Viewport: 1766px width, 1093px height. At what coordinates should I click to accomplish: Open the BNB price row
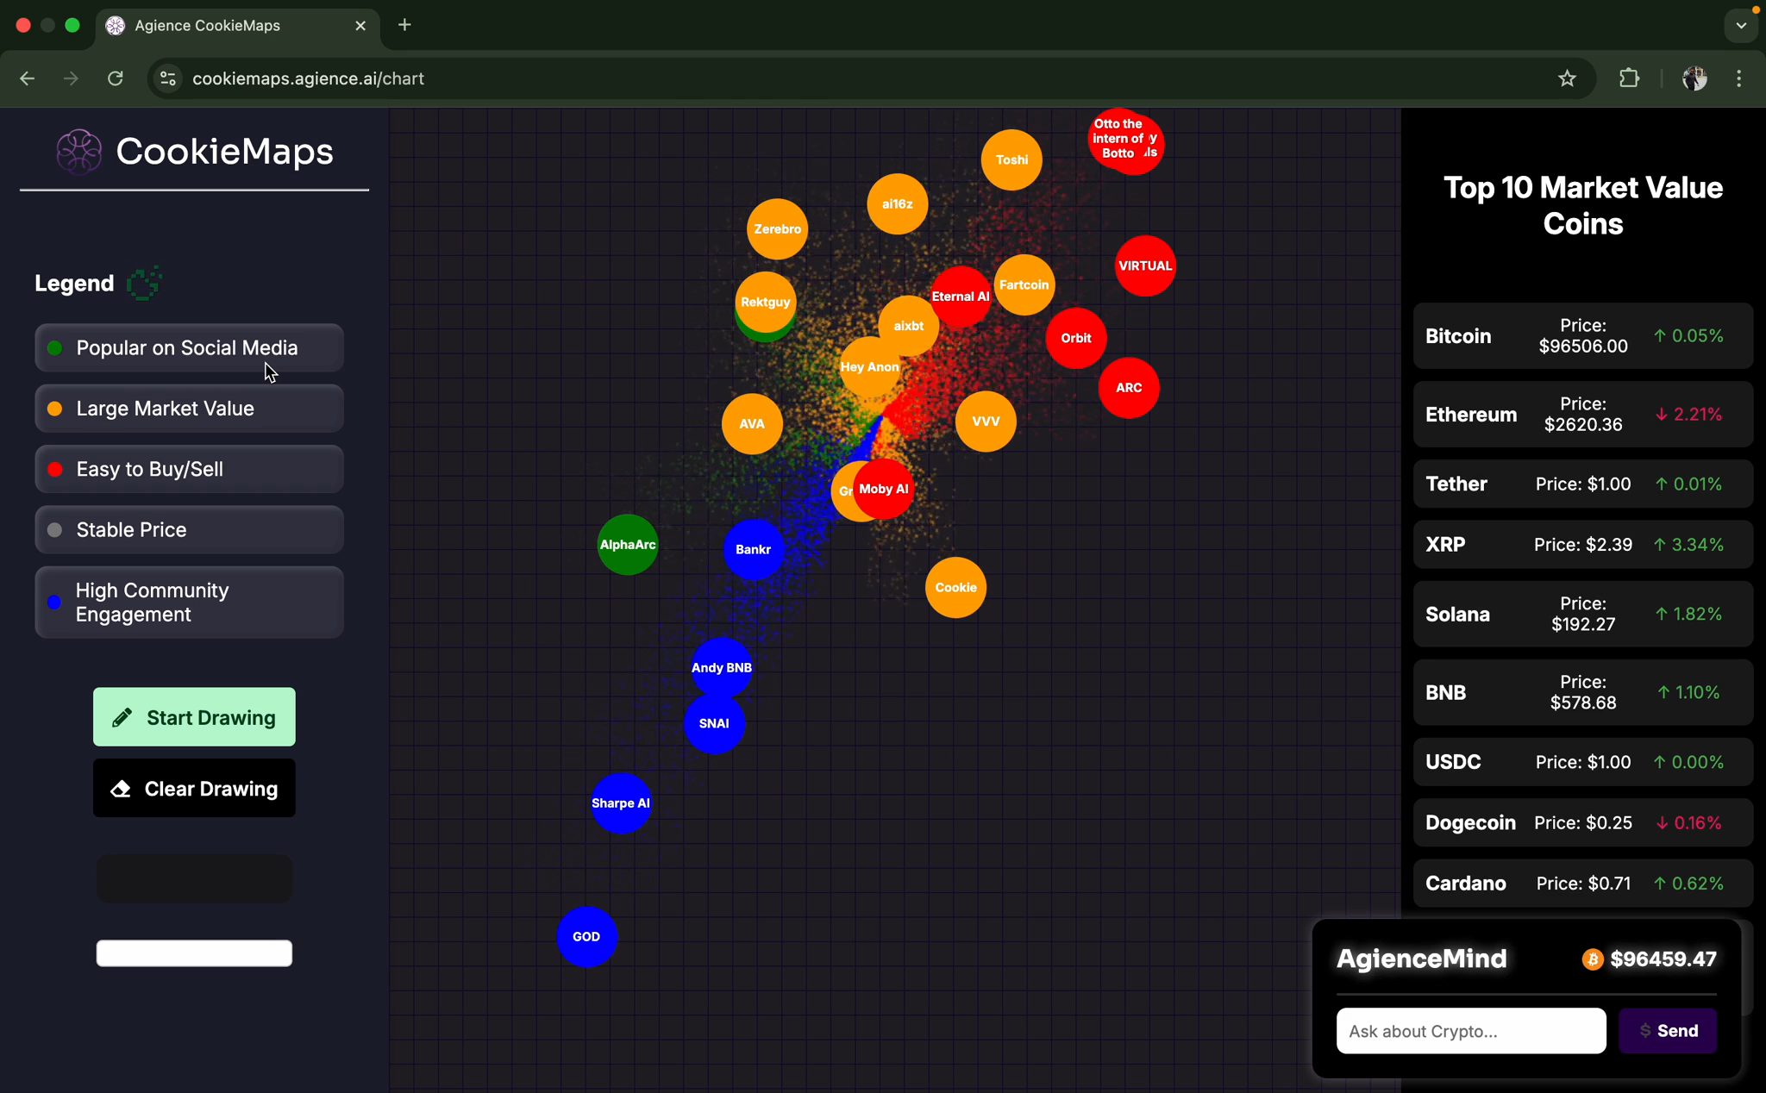tap(1583, 692)
